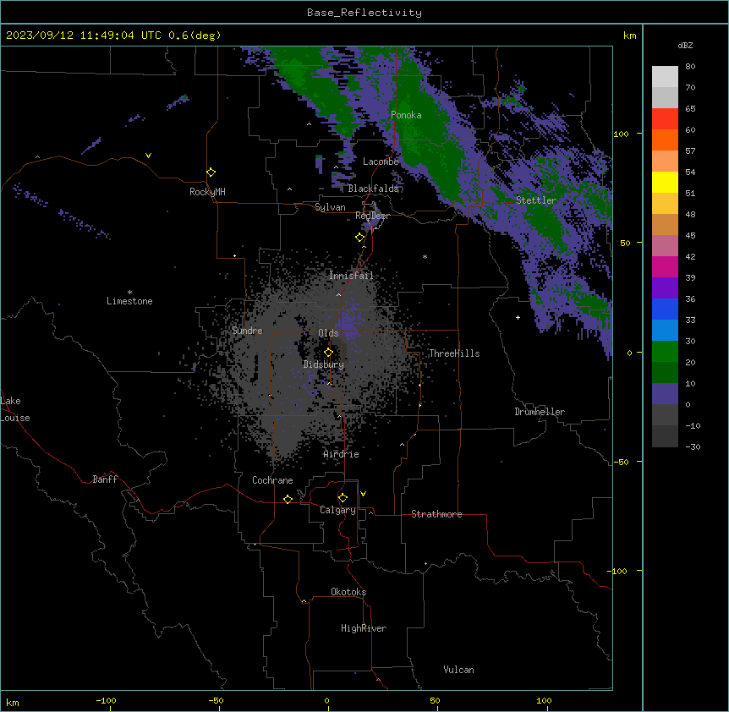Image resolution: width=729 pixels, height=712 pixels.
Task: Pick the slate purple swatch above 0 dBZ
Action: coord(665,394)
